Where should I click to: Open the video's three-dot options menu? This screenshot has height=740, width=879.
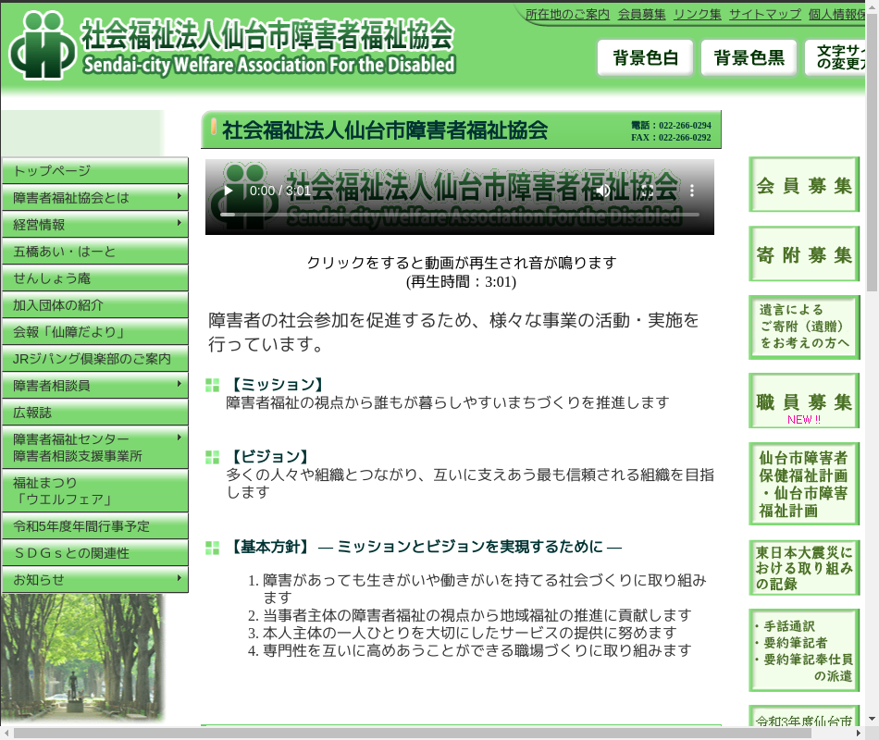691,191
